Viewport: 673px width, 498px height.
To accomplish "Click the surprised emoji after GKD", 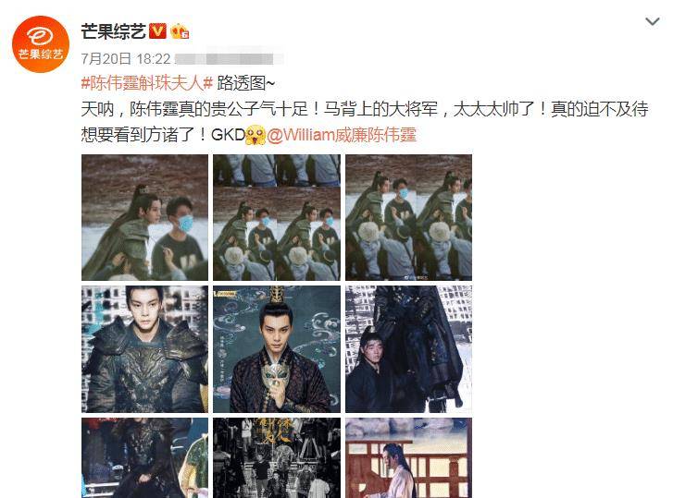I will click(x=255, y=135).
